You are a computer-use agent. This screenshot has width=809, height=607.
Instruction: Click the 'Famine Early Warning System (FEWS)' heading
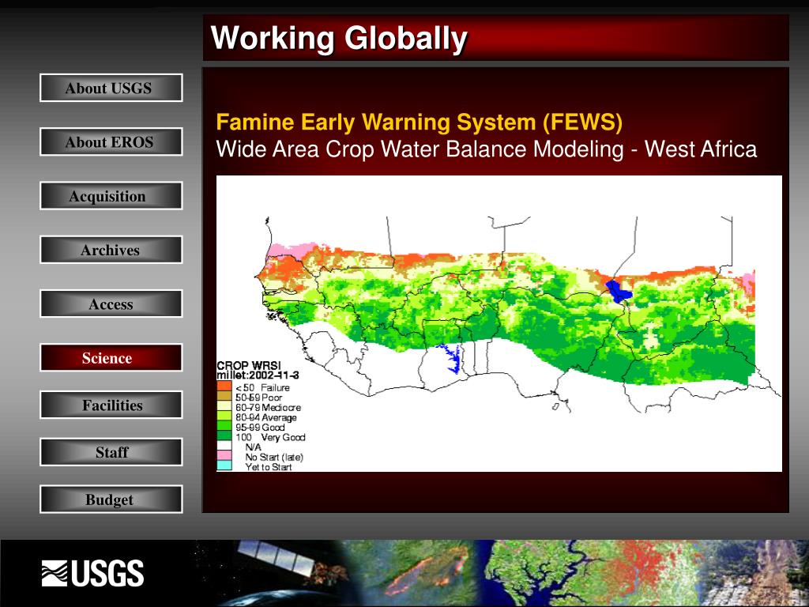tap(419, 123)
